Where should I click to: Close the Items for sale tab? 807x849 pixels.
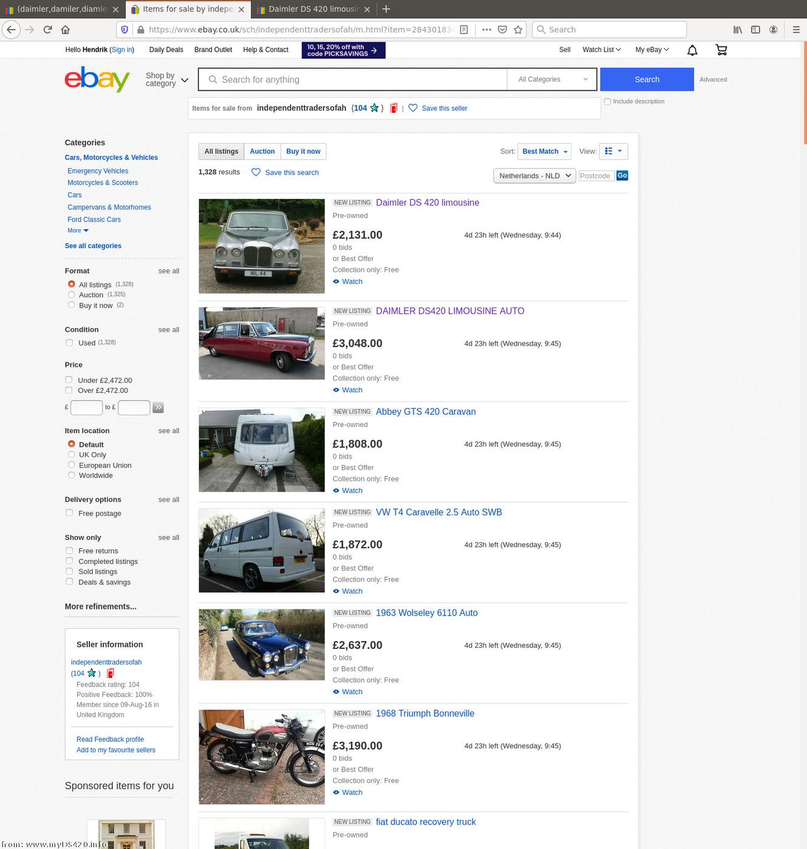coord(241,9)
